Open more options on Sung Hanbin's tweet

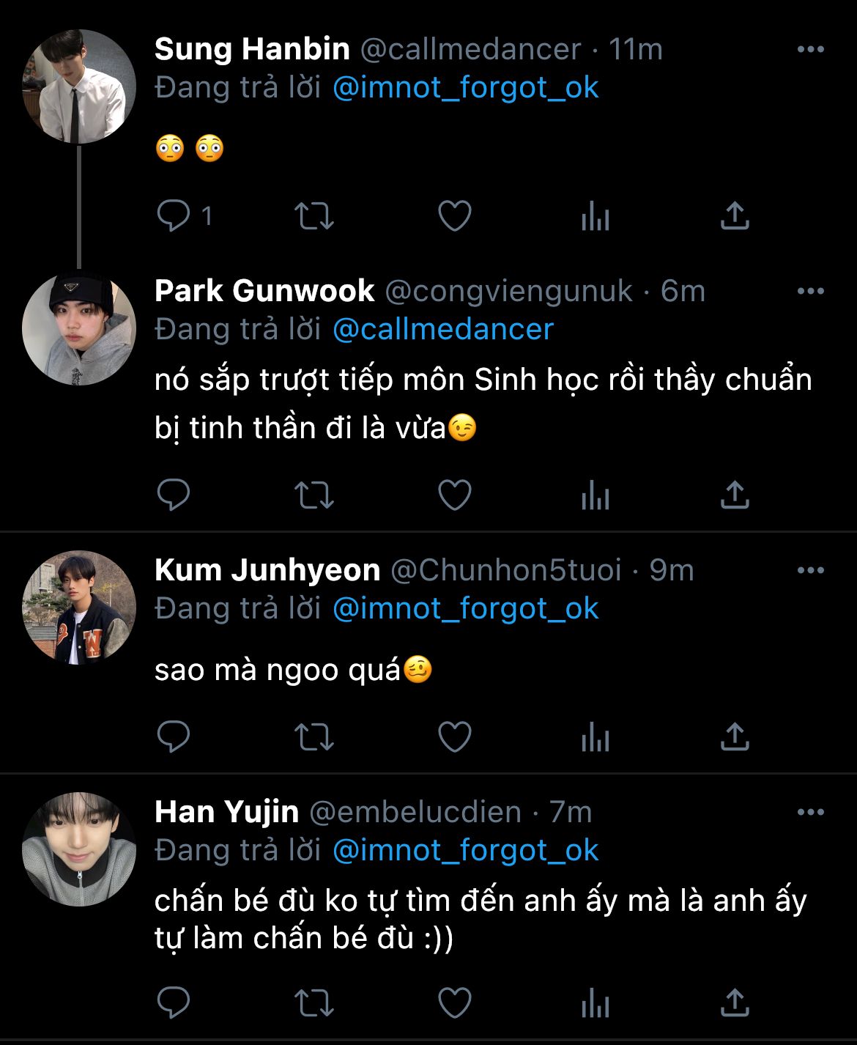point(810,50)
